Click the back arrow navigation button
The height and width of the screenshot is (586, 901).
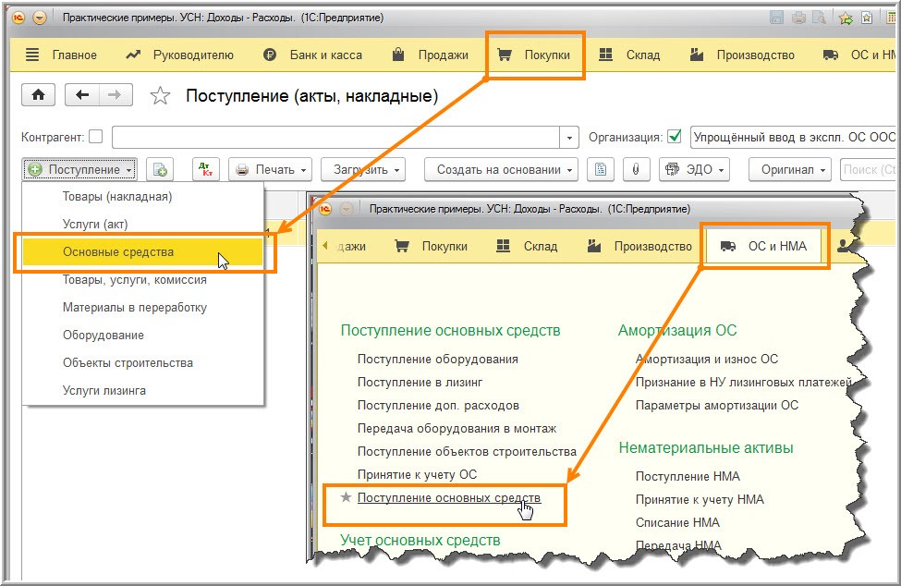coord(83,95)
